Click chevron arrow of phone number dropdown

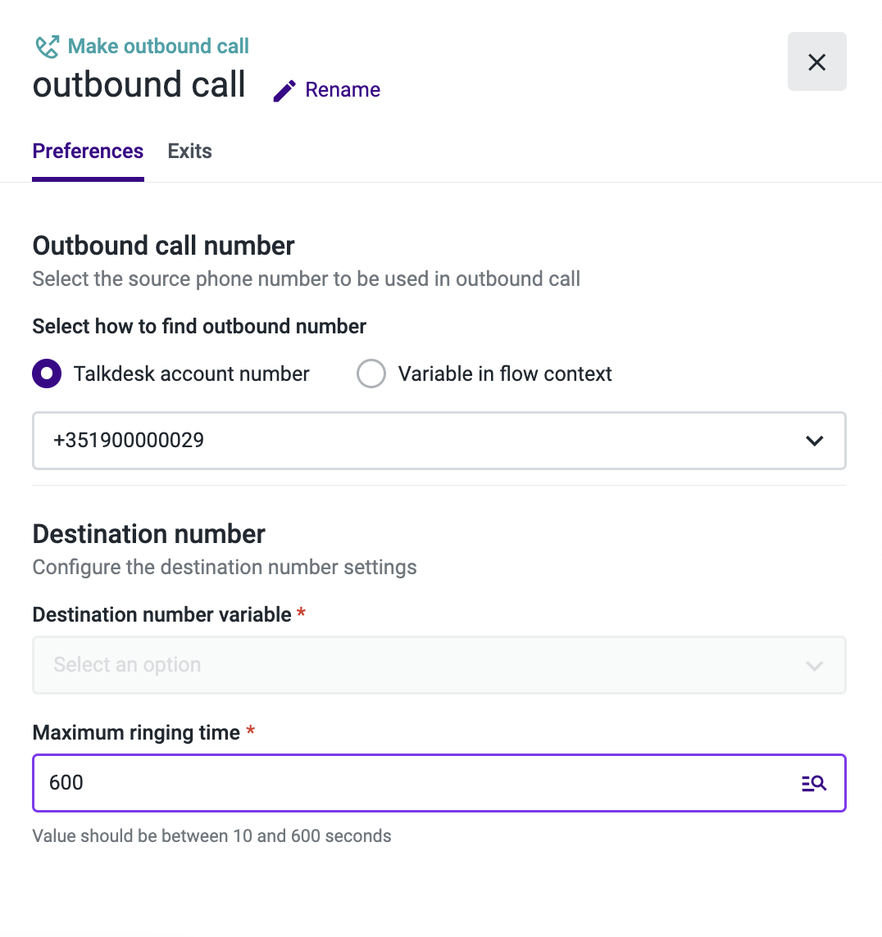pyautogui.click(x=815, y=441)
